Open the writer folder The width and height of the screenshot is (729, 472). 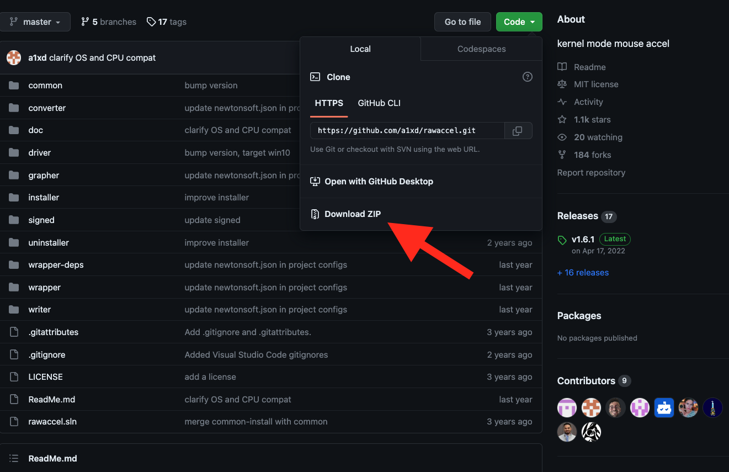click(40, 310)
